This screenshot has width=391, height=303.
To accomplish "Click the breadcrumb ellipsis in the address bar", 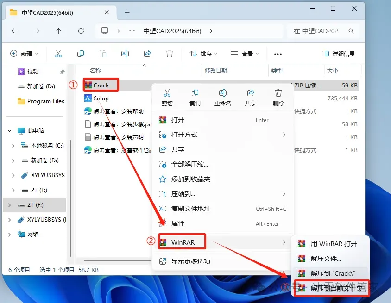I will click(x=132, y=31).
